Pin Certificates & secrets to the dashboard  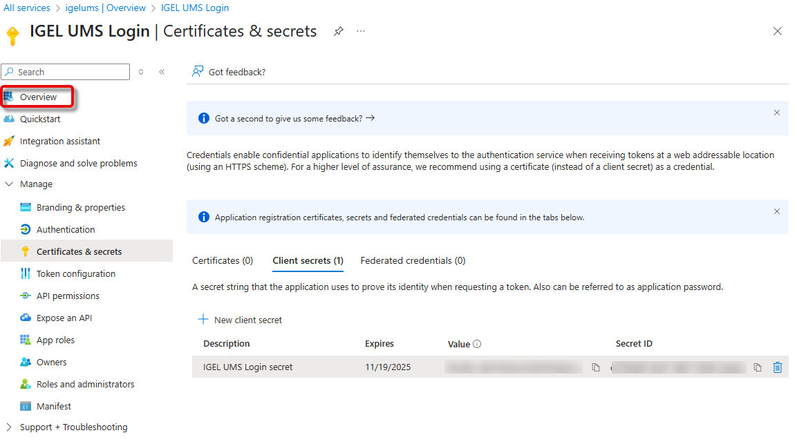(338, 31)
